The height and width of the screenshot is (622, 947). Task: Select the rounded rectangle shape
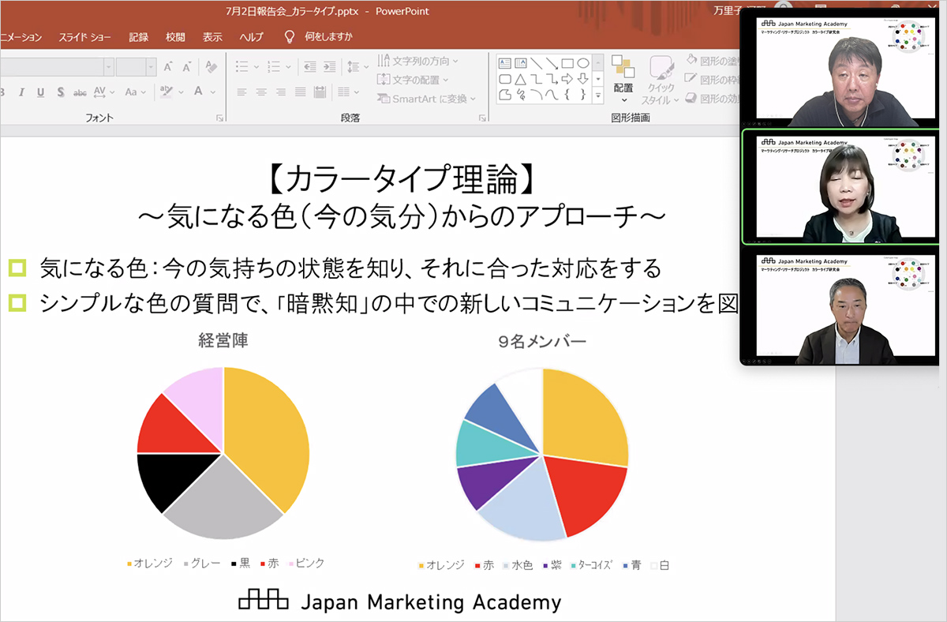coord(504,79)
